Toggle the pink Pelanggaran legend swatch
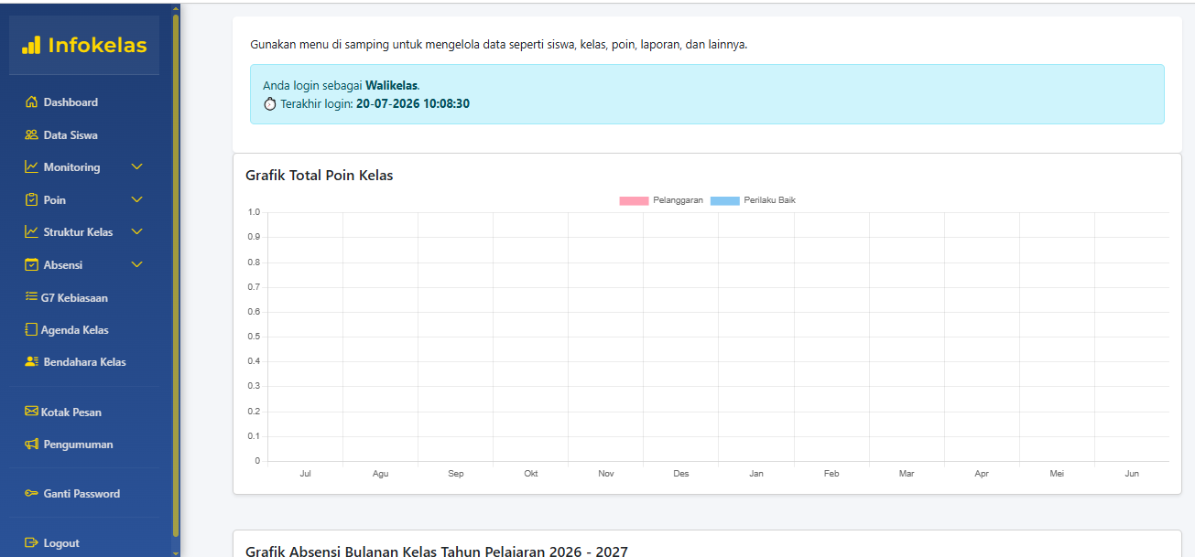This screenshot has height=557, width=1195. pyautogui.click(x=634, y=200)
